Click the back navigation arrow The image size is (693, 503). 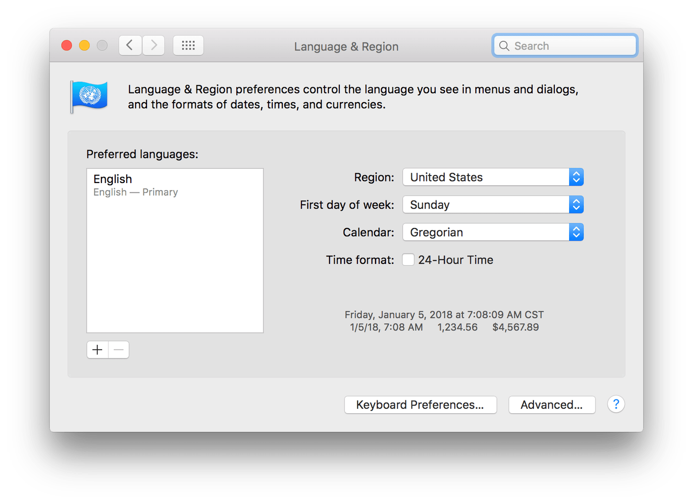[130, 45]
